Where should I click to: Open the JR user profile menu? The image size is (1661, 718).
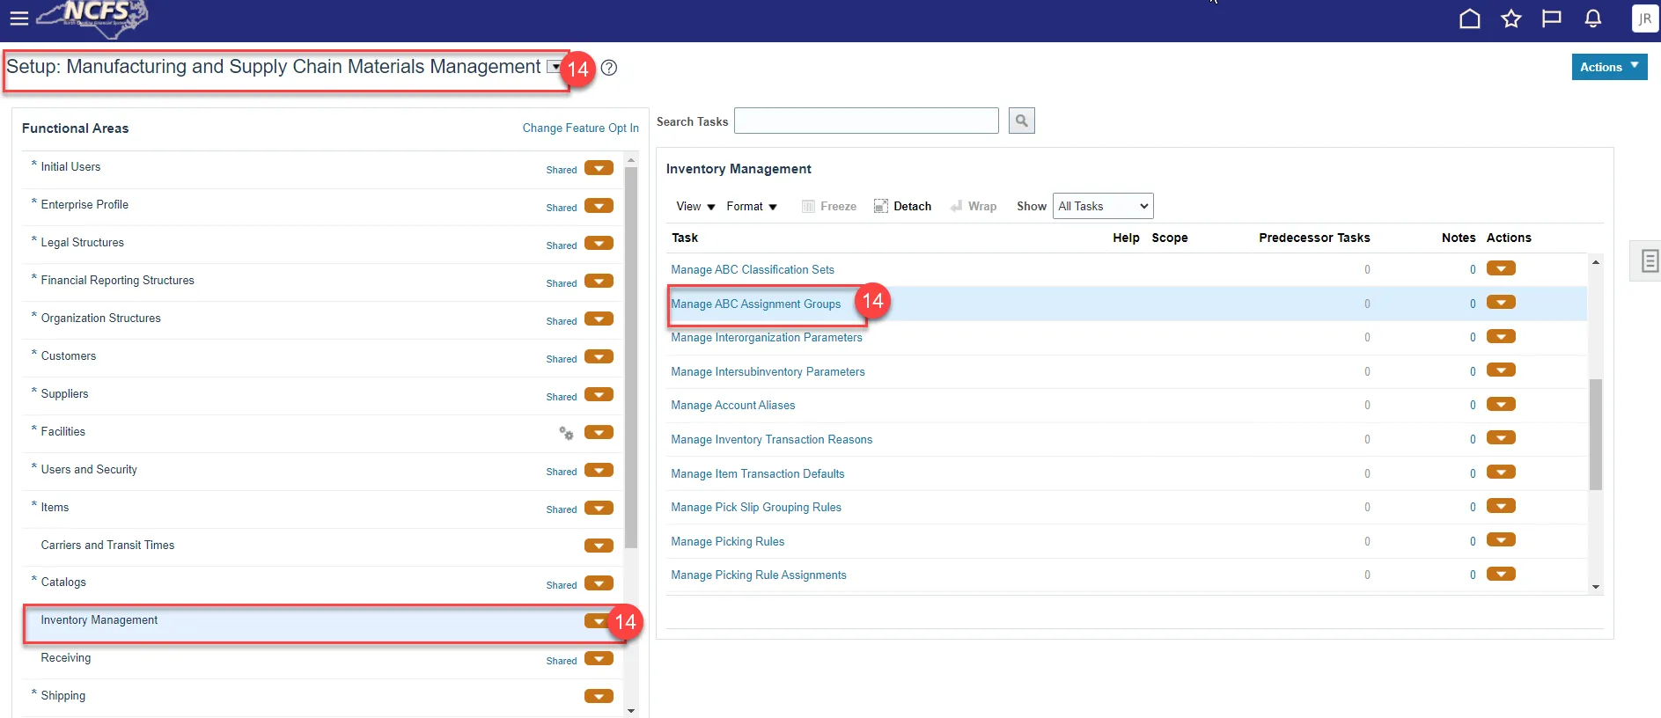click(x=1644, y=18)
